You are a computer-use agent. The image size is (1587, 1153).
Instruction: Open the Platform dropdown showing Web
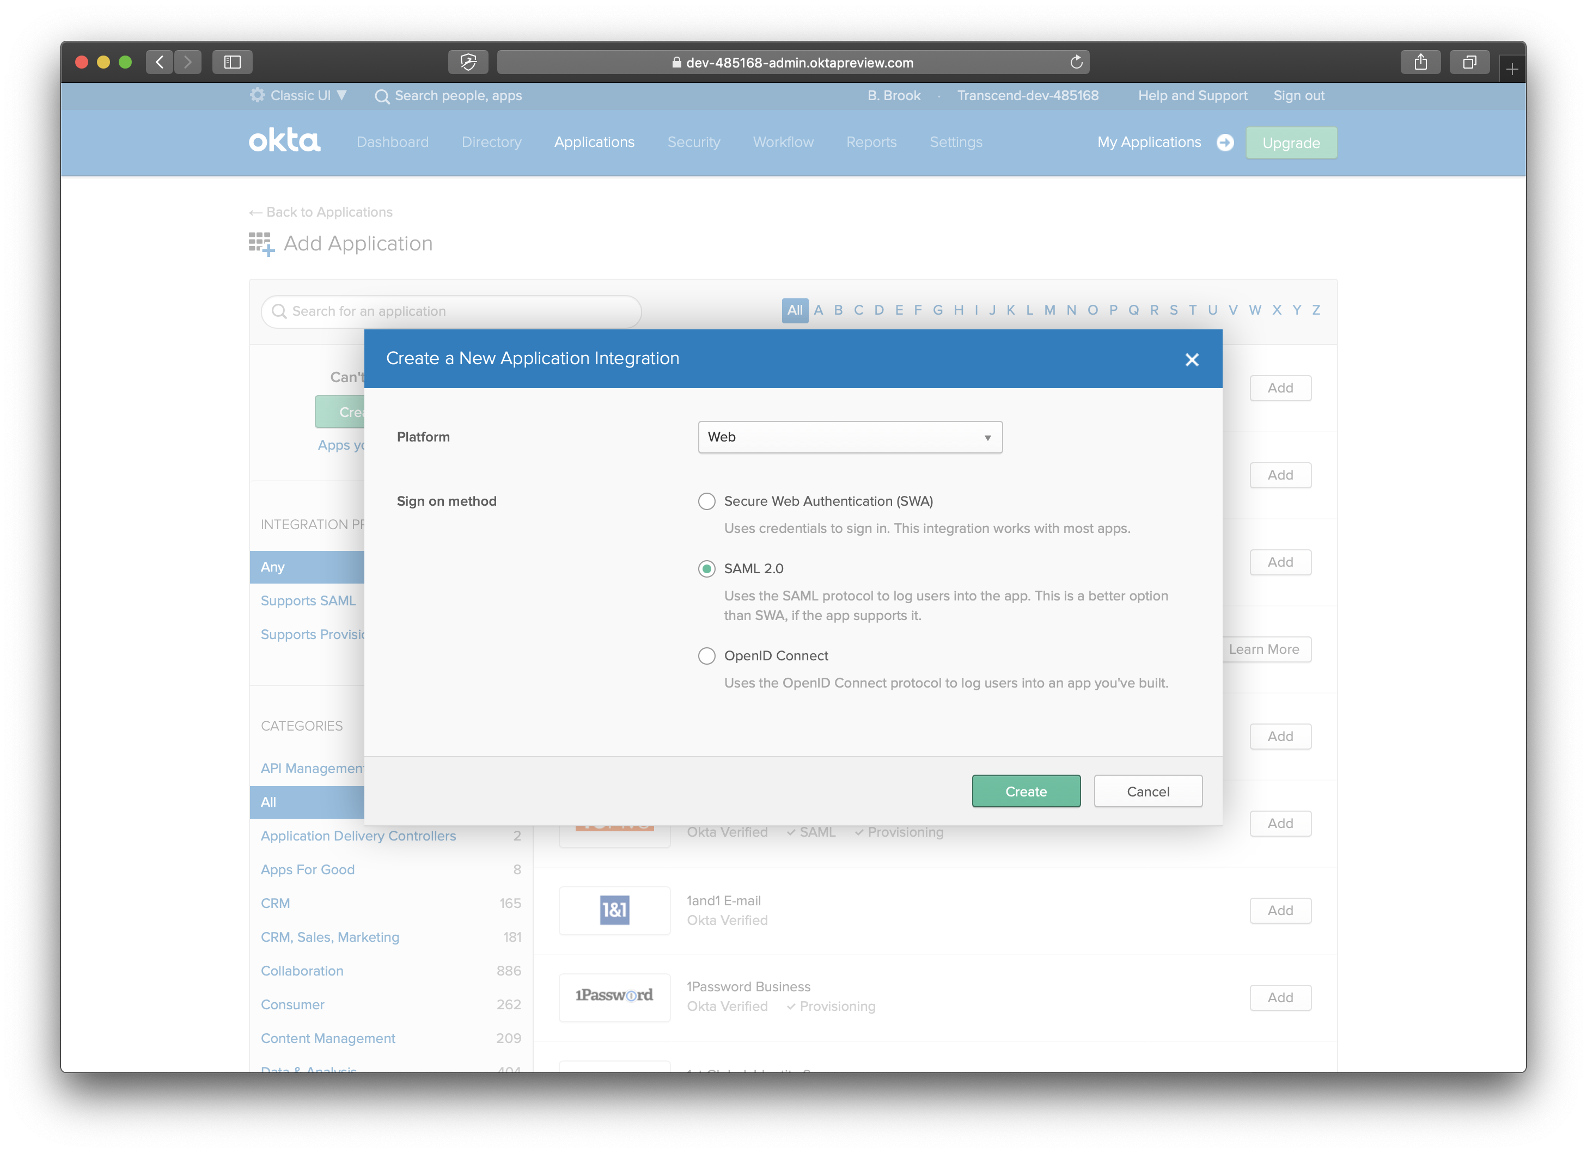pos(850,437)
